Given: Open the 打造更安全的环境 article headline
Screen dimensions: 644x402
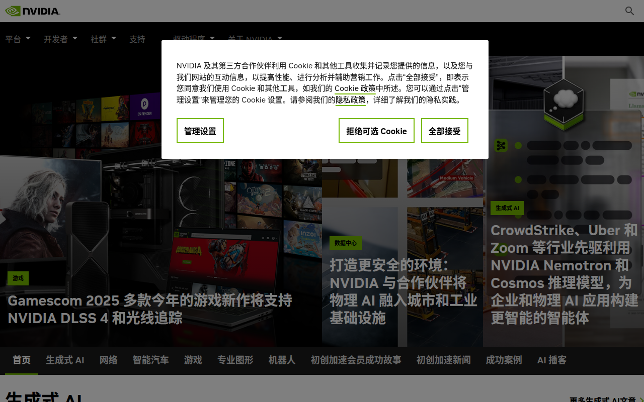Looking at the screenshot, I should click(x=403, y=291).
